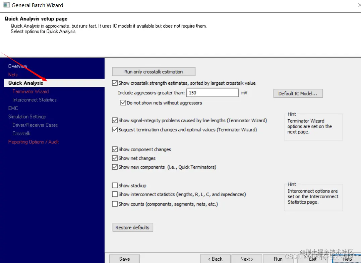The image size is (361, 263).
Task: Uncheck Show component changes
Action: [115, 149]
